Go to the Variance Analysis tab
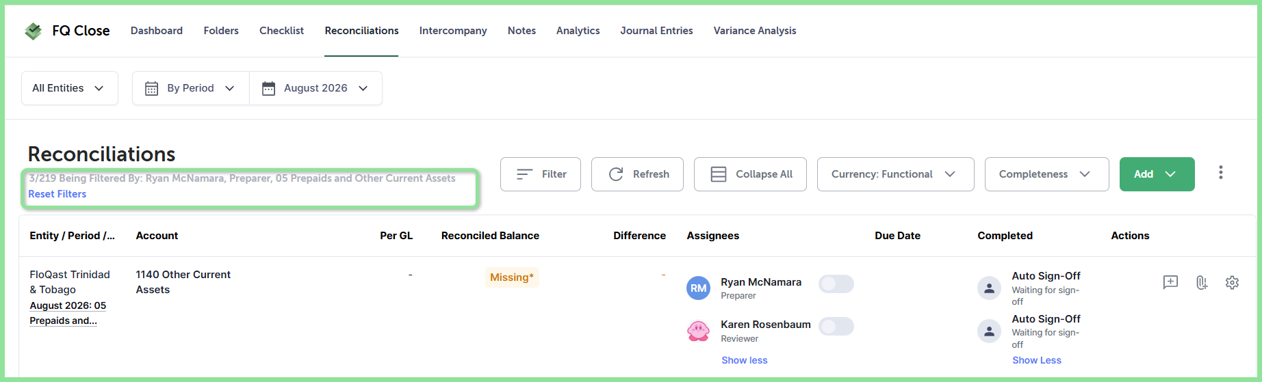Screen dimensions: 1262x382 [755, 31]
